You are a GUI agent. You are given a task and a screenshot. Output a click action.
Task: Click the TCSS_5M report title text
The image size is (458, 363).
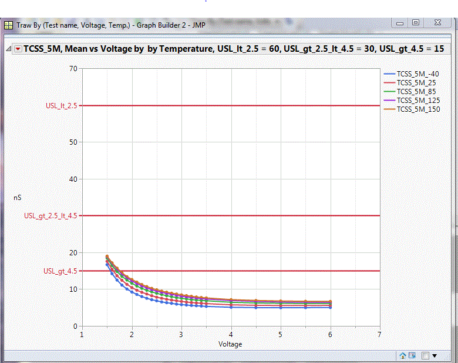234,49
